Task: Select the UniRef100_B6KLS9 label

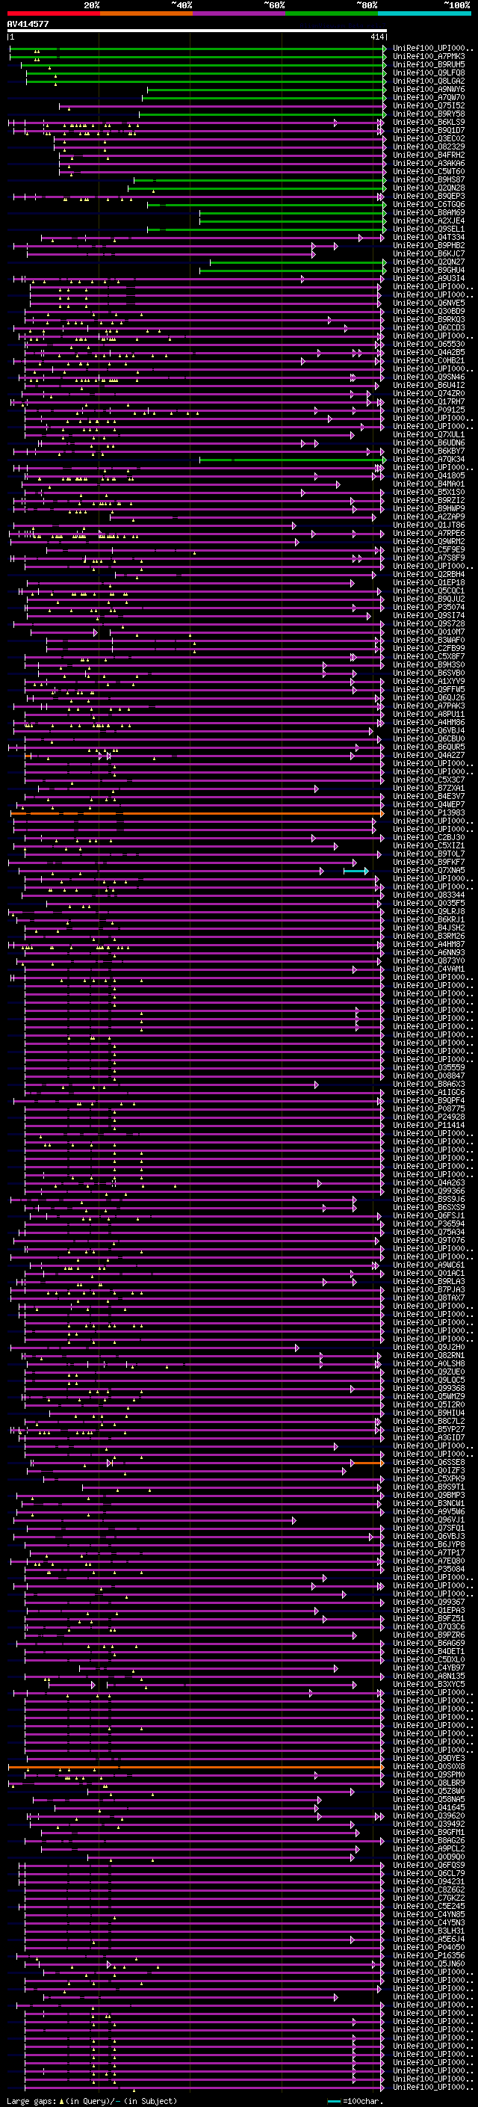Action: pos(429,122)
